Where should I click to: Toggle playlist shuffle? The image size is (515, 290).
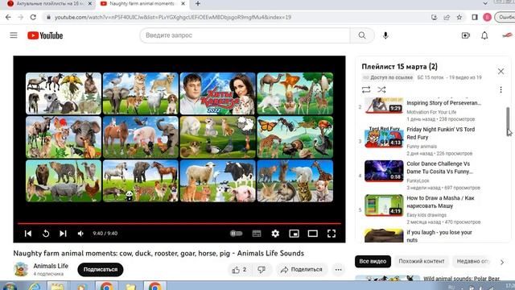381,89
